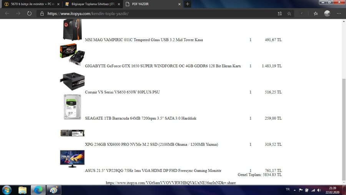Screen dimensions: 346x195
Task: Click the network signal tray icon
Action: 313,190
